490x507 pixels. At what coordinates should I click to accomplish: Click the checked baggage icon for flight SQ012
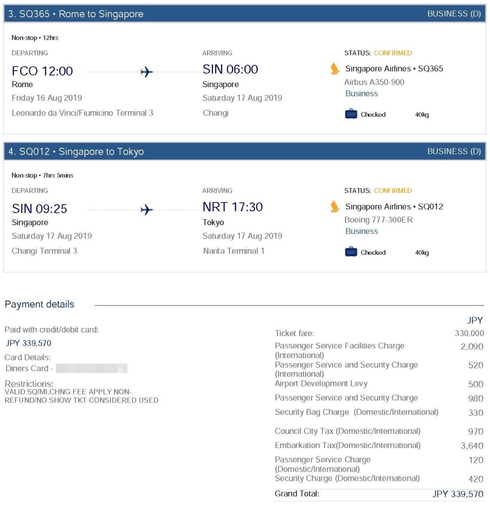pos(351,252)
